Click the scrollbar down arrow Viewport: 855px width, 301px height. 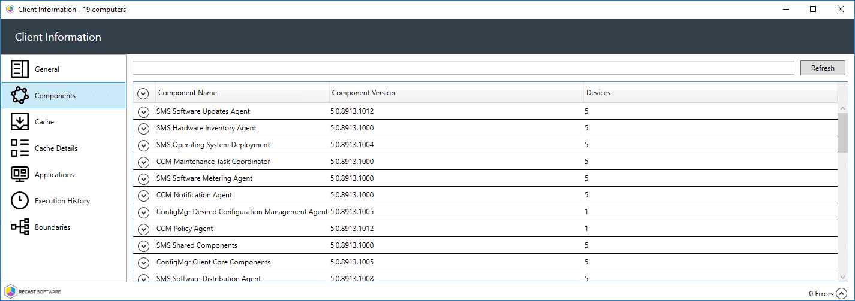point(842,277)
